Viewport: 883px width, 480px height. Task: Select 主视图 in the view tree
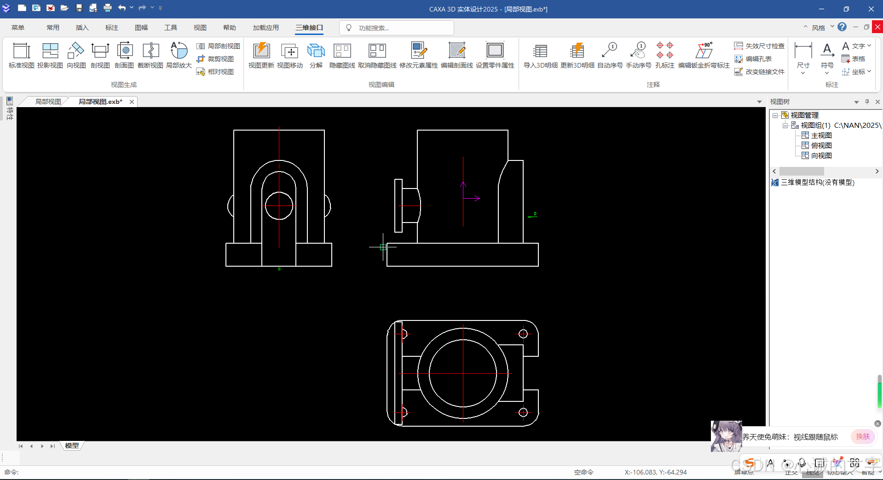pyautogui.click(x=821, y=136)
